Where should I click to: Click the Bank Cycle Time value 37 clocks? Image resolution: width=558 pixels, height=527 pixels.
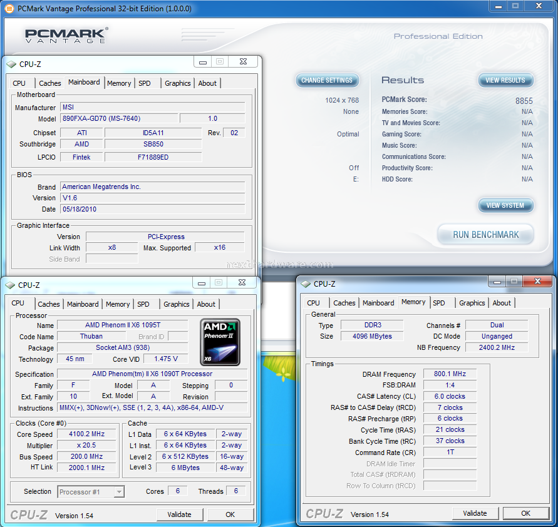point(450,441)
